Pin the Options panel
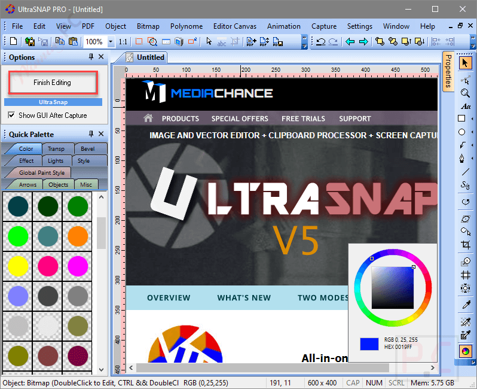The width and height of the screenshot is (477, 389). click(91, 57)
